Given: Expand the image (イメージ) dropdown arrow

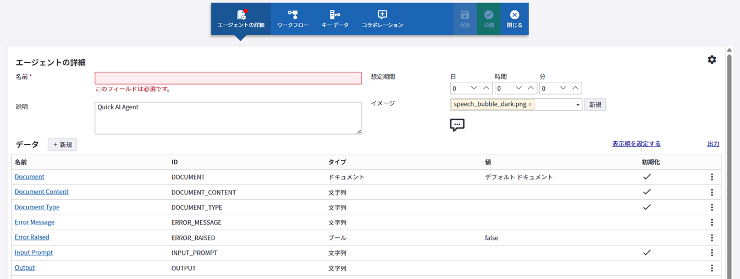Looking at the screenshot, I should coord(577,105).
